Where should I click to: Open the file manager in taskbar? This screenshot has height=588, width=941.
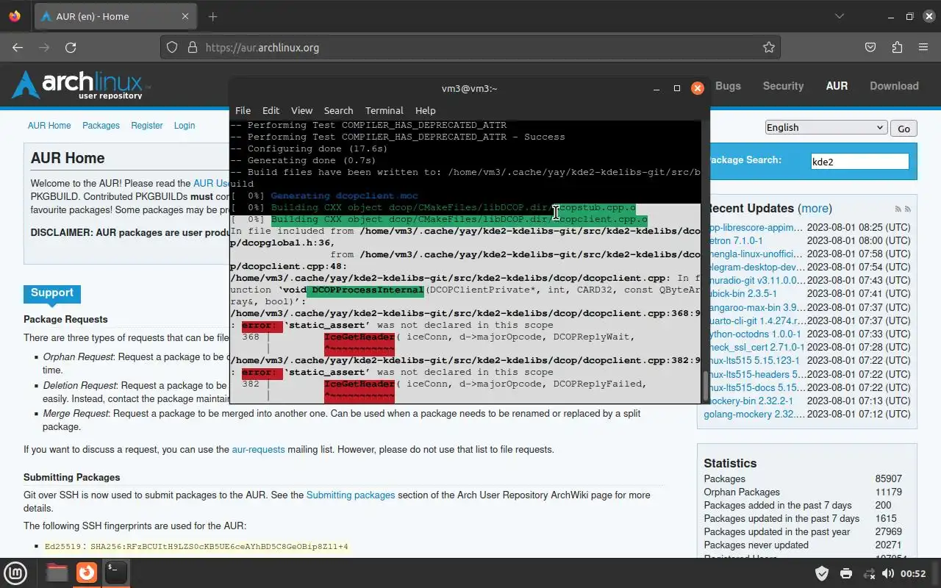coord(57,573)
